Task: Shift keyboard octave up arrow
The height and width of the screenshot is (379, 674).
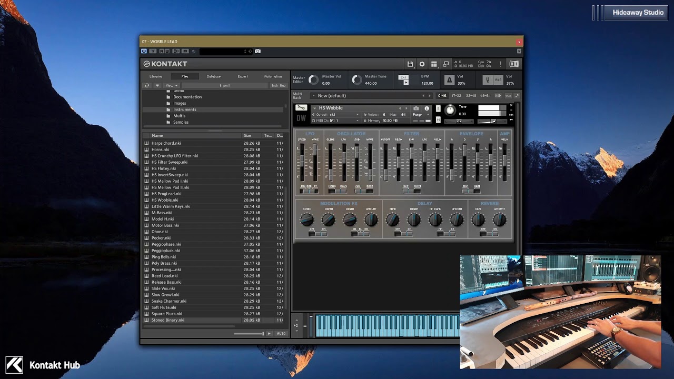Action: [296, 320]
